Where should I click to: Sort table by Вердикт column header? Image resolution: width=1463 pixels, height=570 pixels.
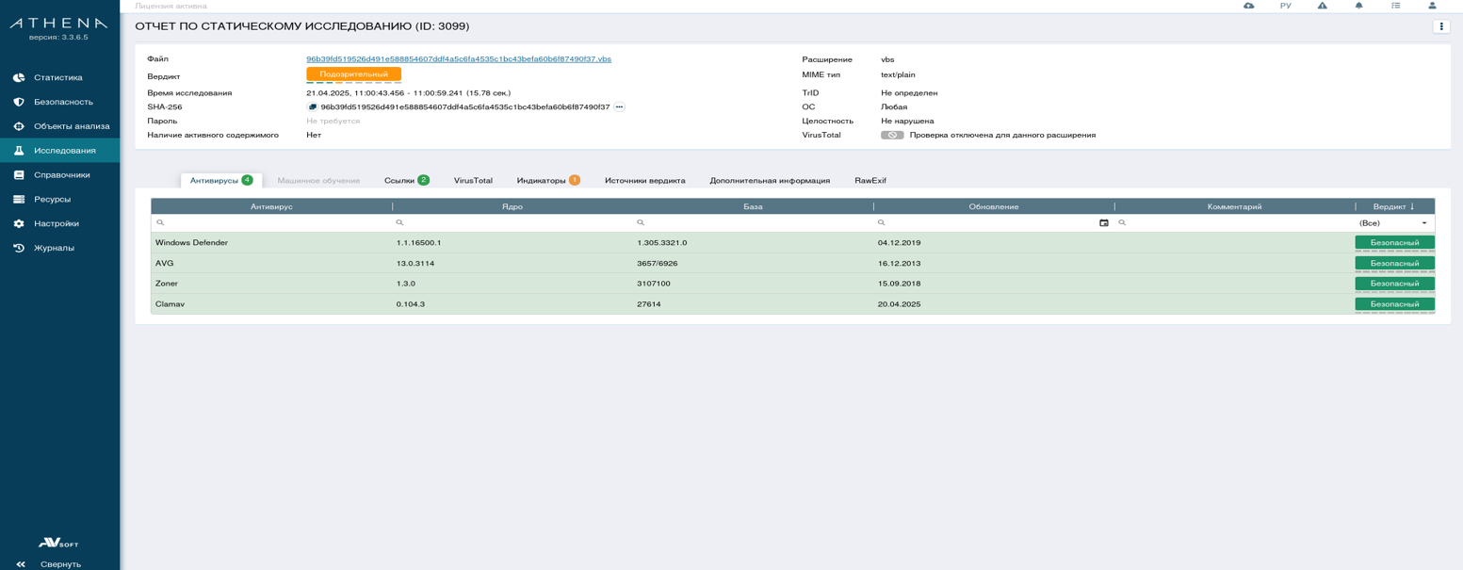pos(1393,206)
